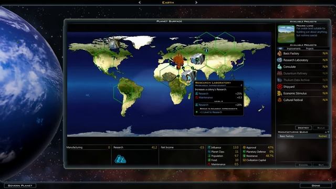
Task: Click the Civilization Capital icon
Action: [244, 160]
